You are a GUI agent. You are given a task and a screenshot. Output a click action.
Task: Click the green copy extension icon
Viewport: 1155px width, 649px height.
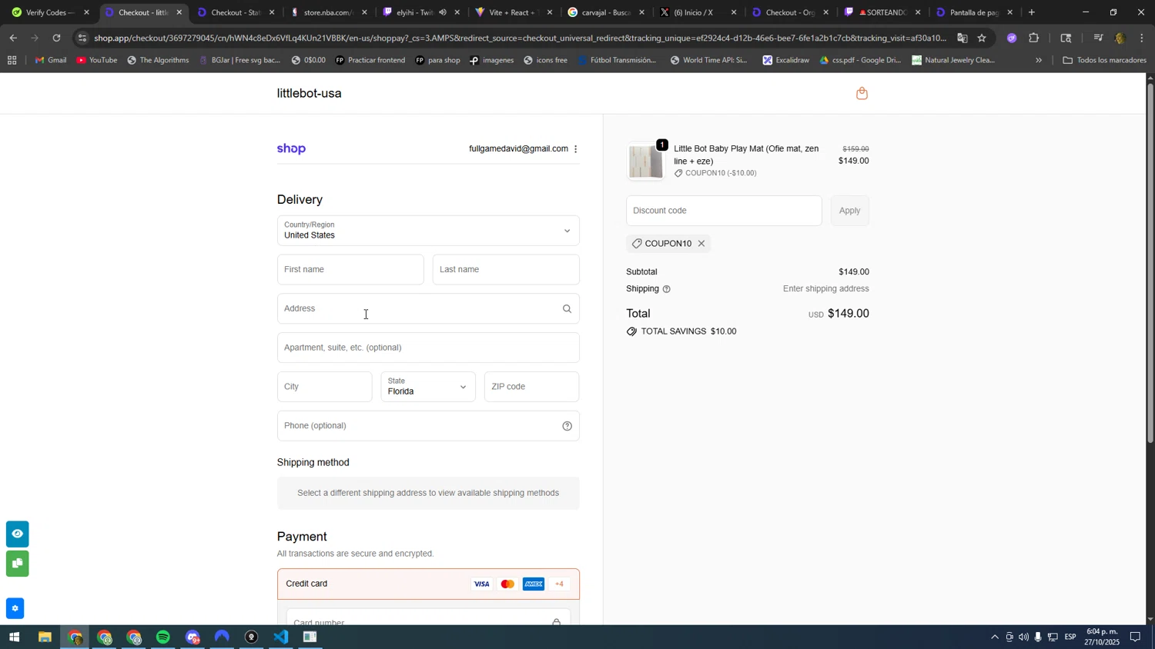17,564
